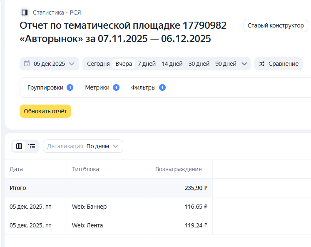
Task: Open the Старый конструктор button
Action: 276,25
